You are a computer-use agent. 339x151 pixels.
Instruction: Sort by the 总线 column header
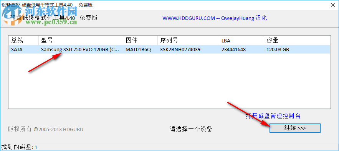(x=23, y=40)
